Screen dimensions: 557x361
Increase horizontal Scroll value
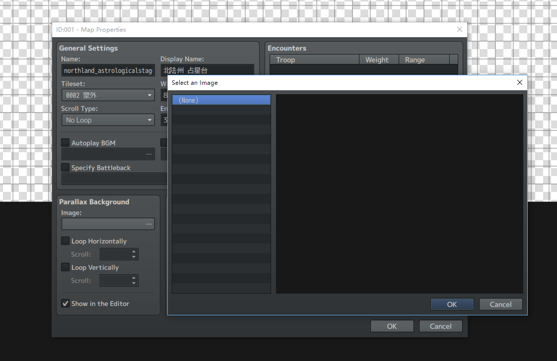[134, 252]
